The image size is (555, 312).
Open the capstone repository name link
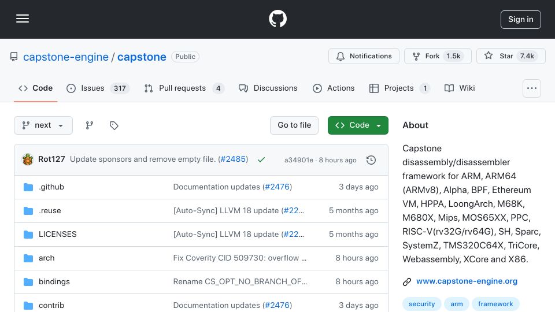tap(142, 57)
